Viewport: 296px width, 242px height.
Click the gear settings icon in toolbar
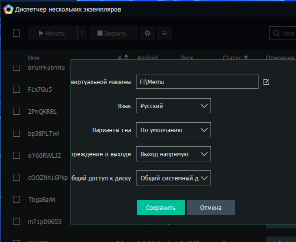point(147,33)
